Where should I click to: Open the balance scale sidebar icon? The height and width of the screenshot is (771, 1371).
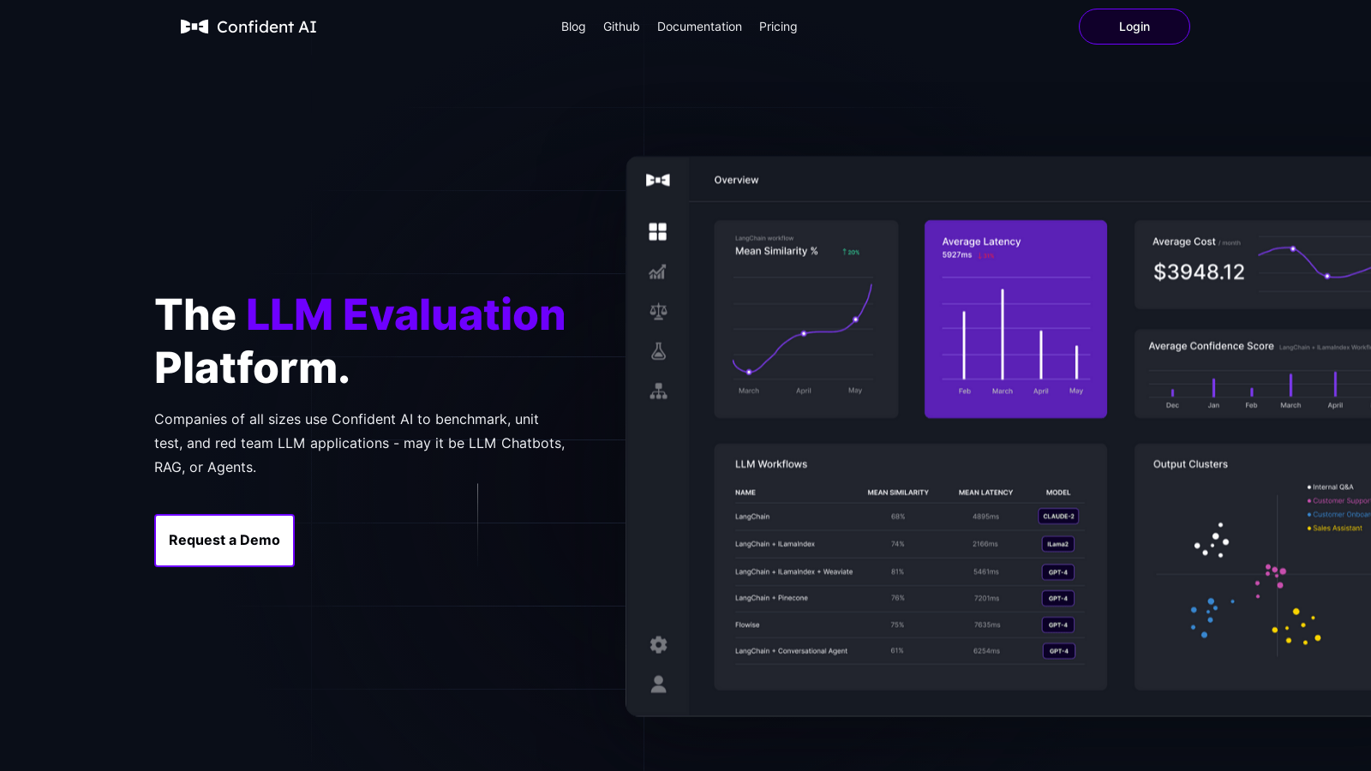click(658, 312)
